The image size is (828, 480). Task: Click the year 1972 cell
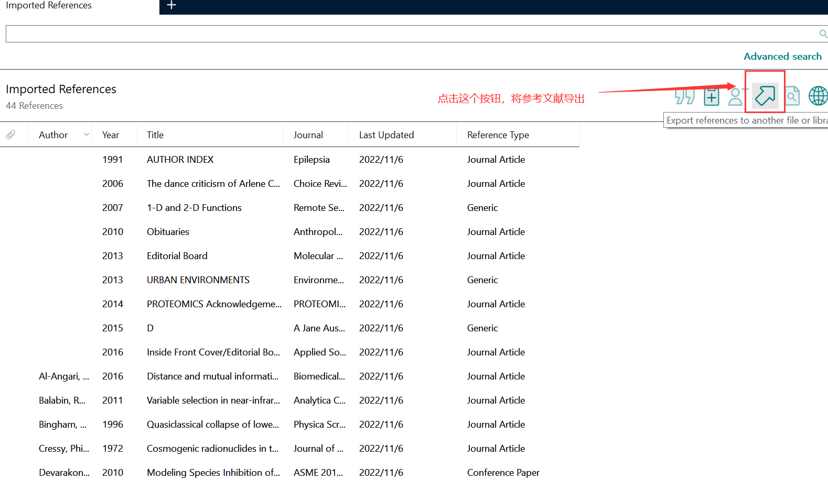[x=113, y=449]
